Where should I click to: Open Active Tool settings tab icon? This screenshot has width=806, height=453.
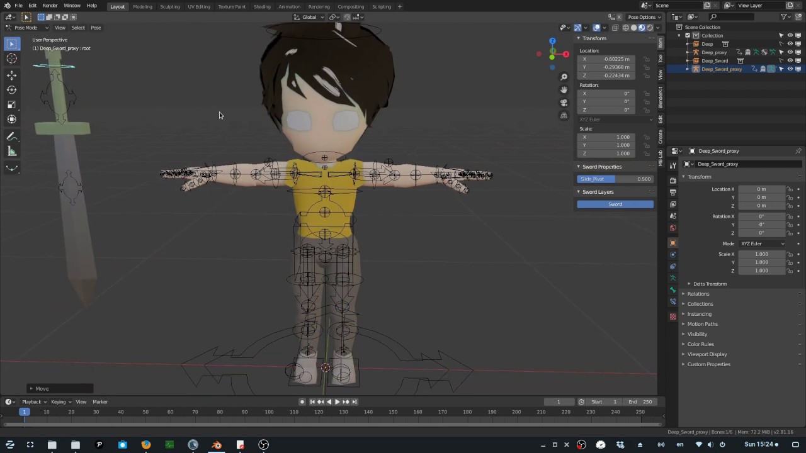point(673,165)
